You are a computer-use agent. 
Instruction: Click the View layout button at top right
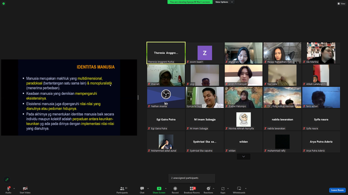tap(341, 4)
